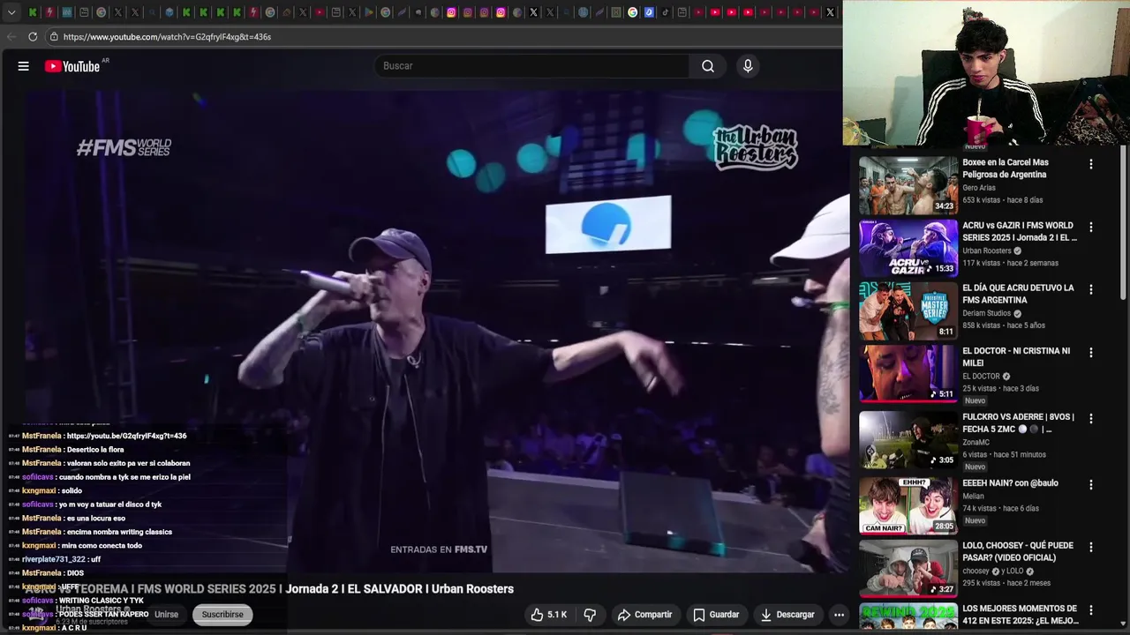
Task: Go to the YouTube home logo
Action: tap(72, 66)
